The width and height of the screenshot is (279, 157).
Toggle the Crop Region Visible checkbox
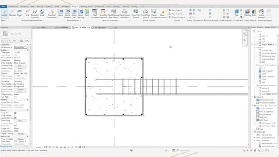point(15,116)
